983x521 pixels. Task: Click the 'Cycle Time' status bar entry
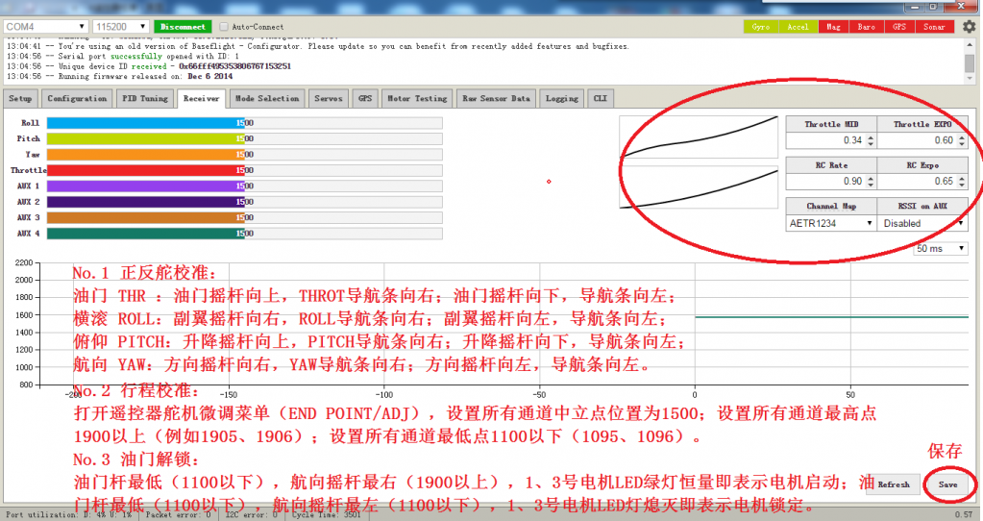pyautogui.click(x=326, y=514)
